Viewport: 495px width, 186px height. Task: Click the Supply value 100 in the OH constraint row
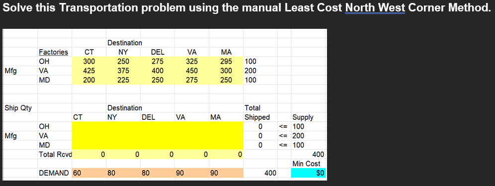tap(298, 127)
